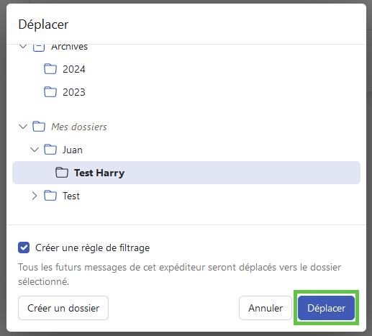Select the Juan folder label

point(73,150)
